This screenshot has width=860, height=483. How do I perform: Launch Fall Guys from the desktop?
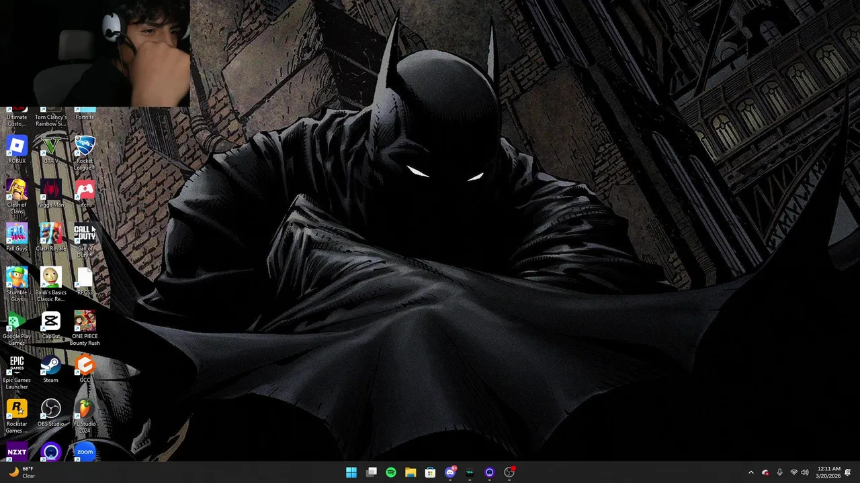pyautogui.click(x=17, y=237)
